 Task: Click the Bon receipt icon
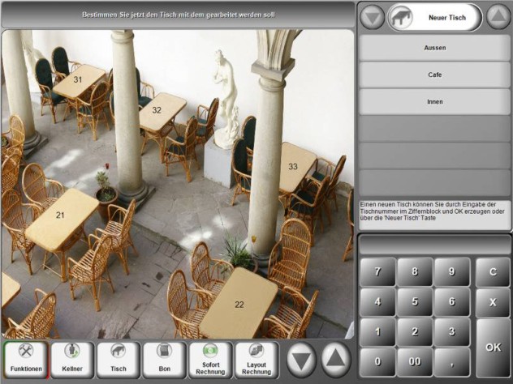164,360
